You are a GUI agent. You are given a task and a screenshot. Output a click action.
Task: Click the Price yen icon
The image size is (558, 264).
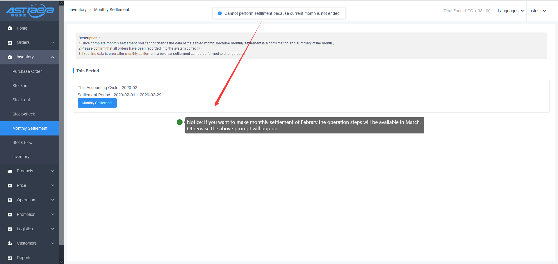click(x=10, y=186)
